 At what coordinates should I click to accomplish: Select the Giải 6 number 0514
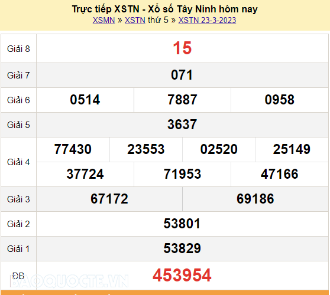coord(85,100)
